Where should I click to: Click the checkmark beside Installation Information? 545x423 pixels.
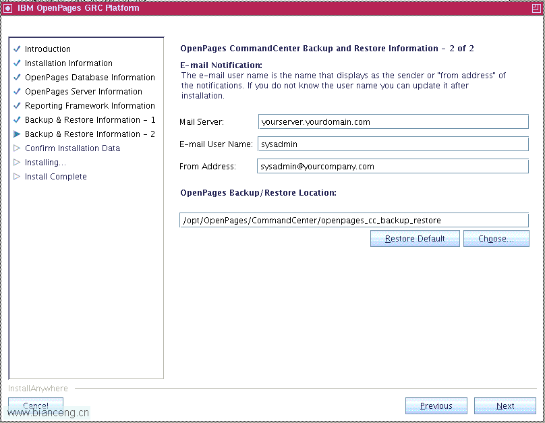tap(17, 63)
